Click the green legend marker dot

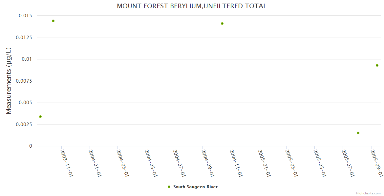[169, 187]
